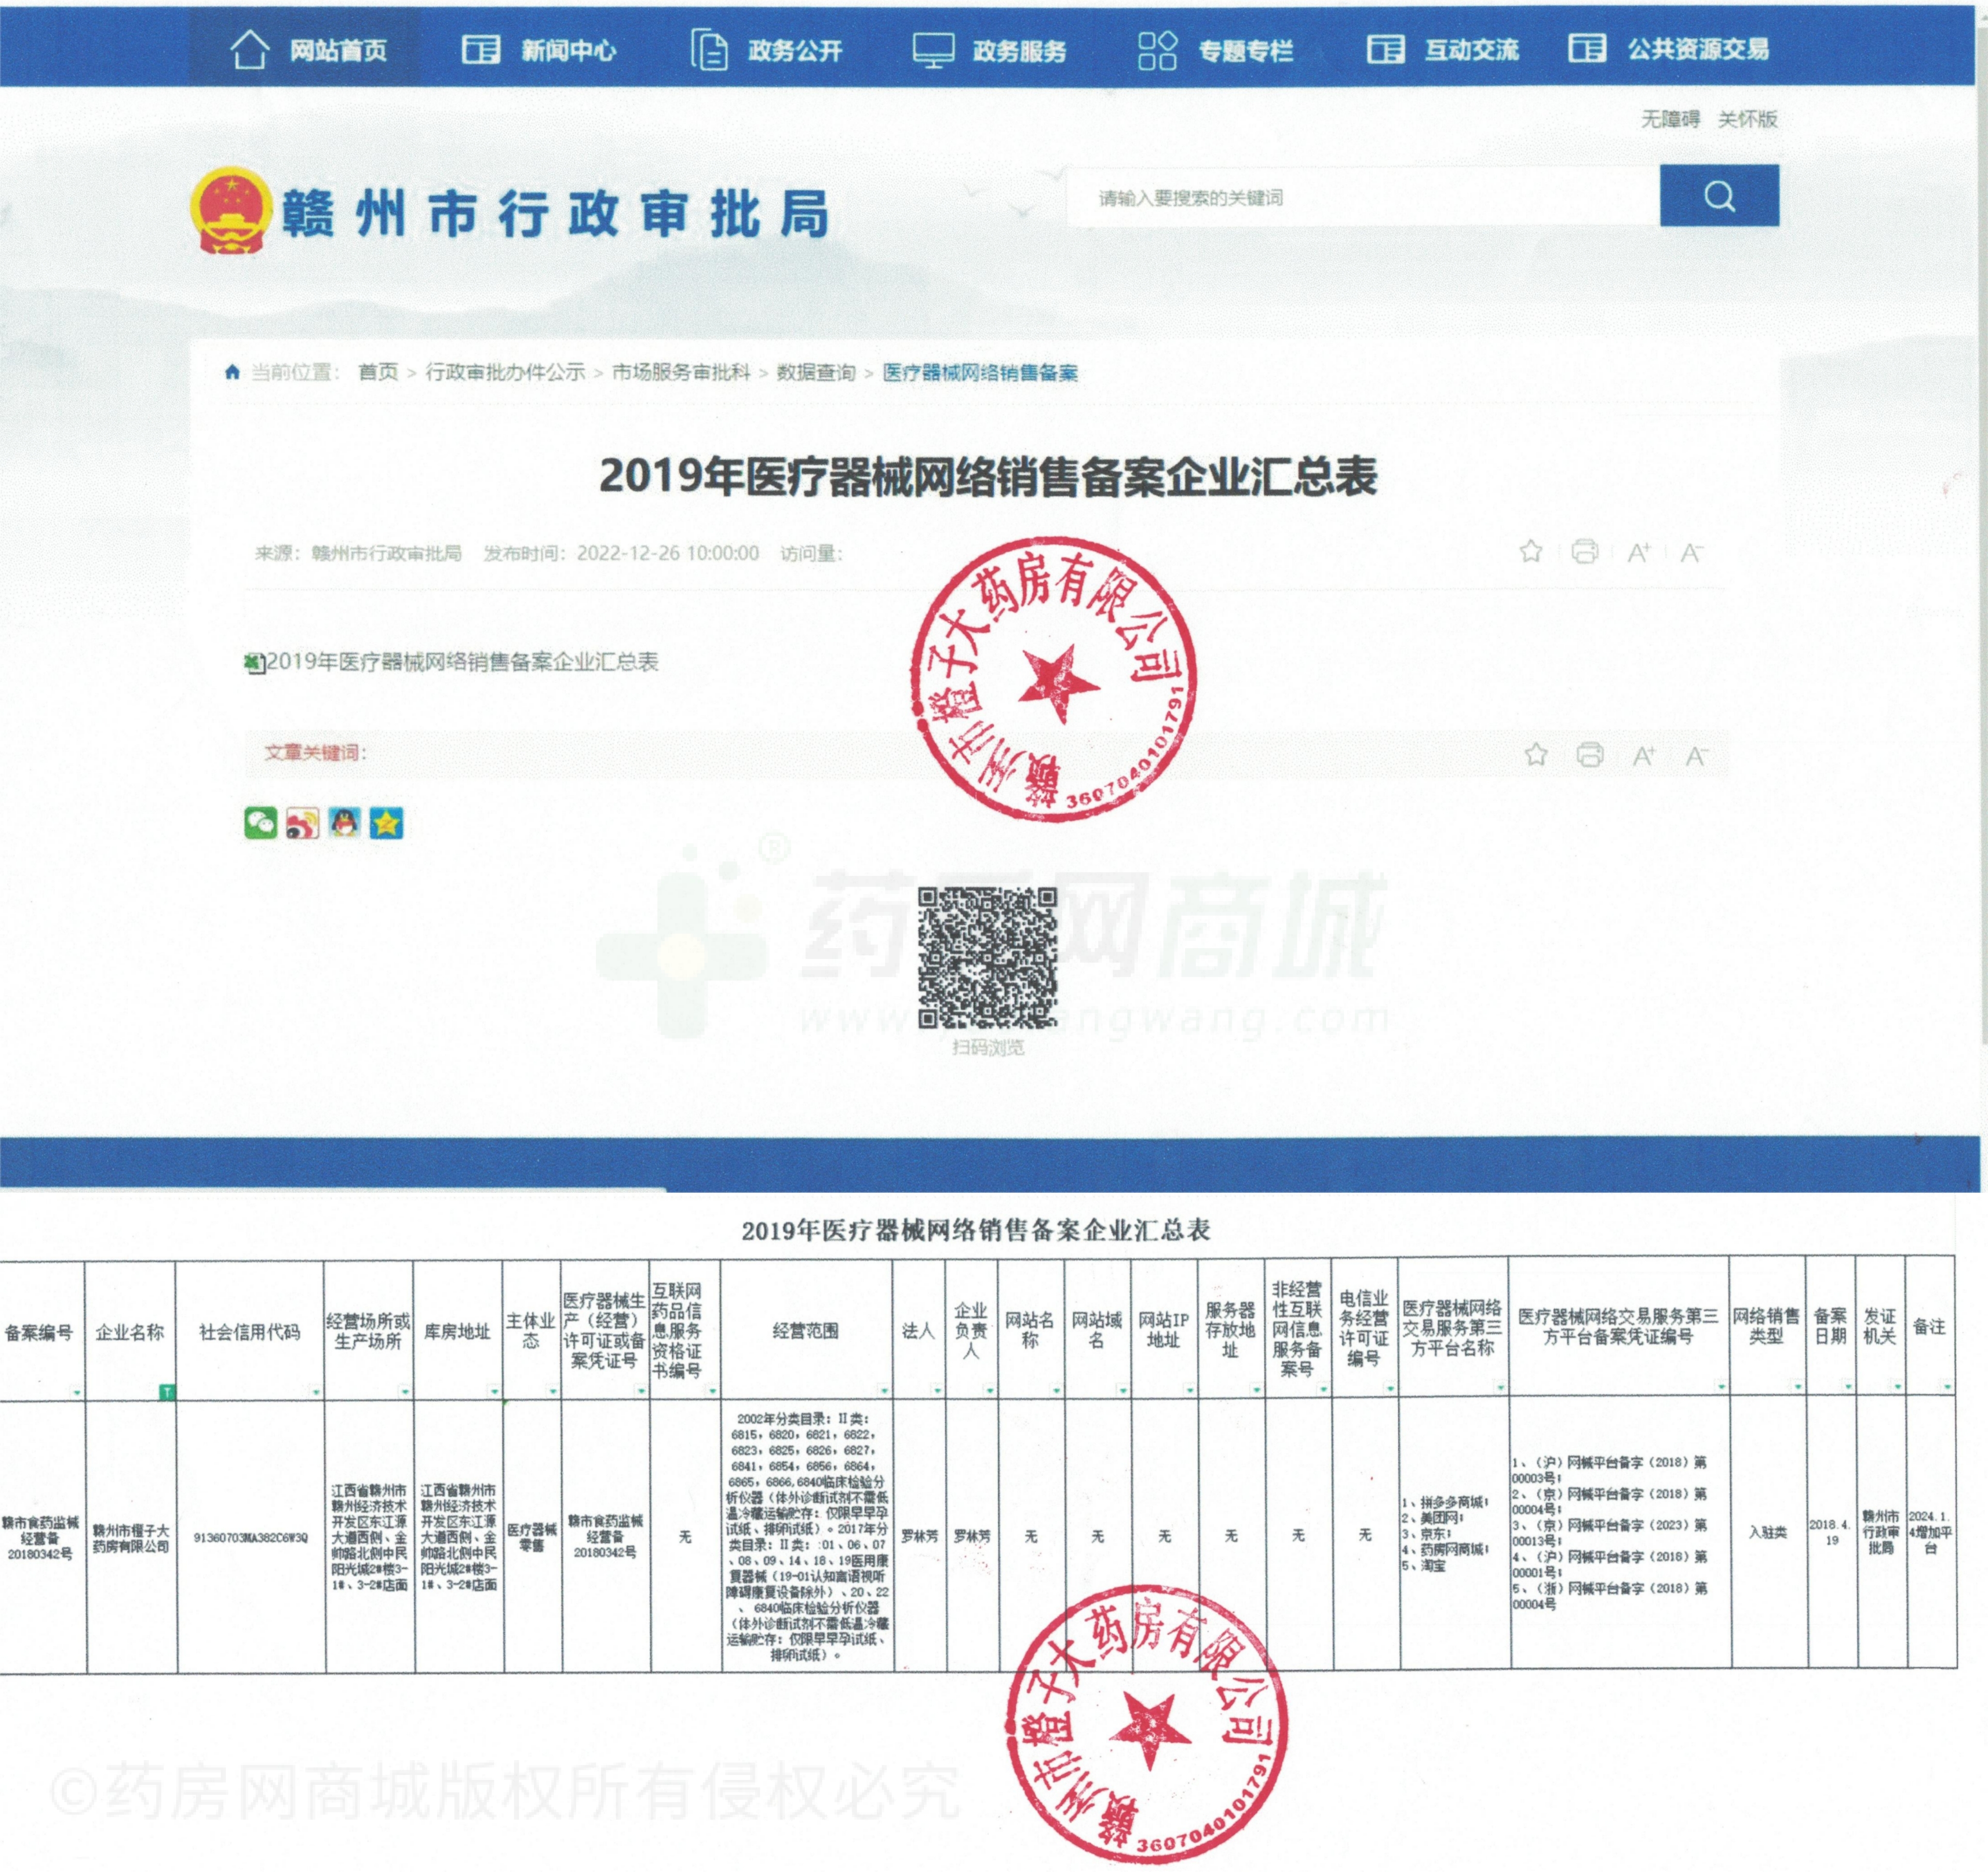Switch to 互动交流 tab
This screenshot has height=1872, width=1988.
point(1442,49)
